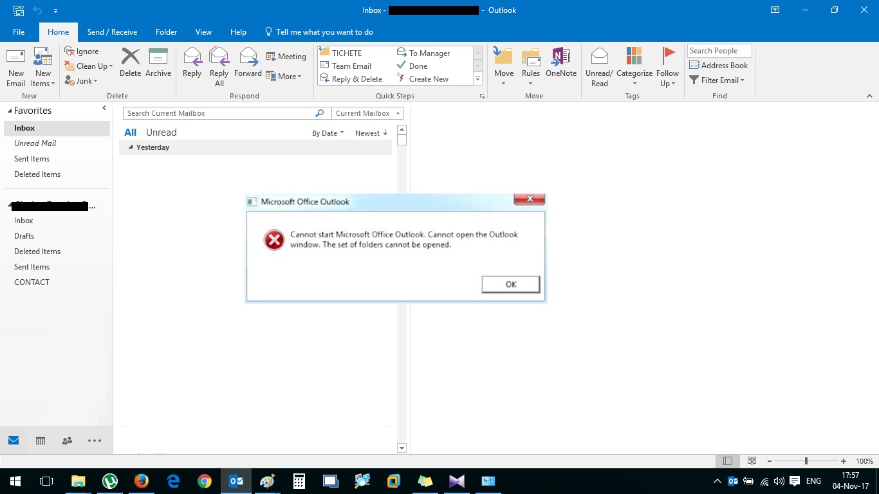Open the Clean Up dropdown
879x494 pixels.
89,66
